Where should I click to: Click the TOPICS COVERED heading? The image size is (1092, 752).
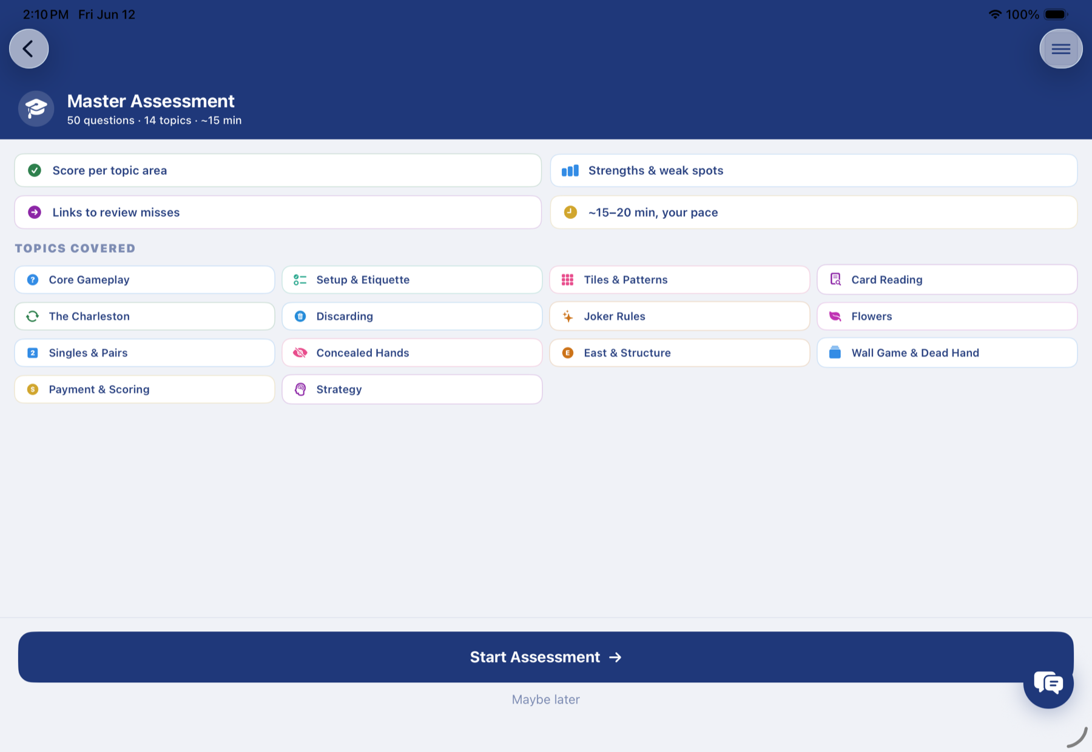(x=75, y=248)
